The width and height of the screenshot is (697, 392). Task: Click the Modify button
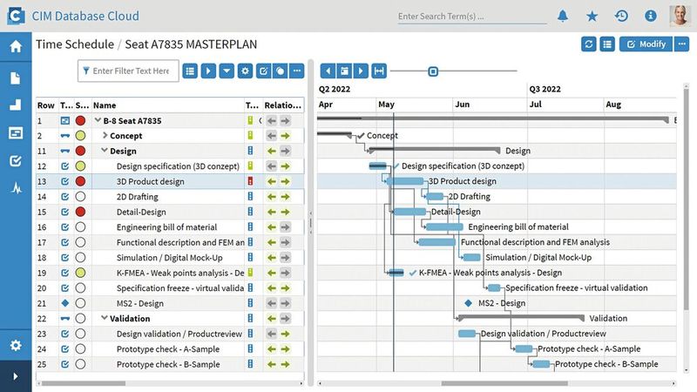pyautogui.click(x=646, y=44)
